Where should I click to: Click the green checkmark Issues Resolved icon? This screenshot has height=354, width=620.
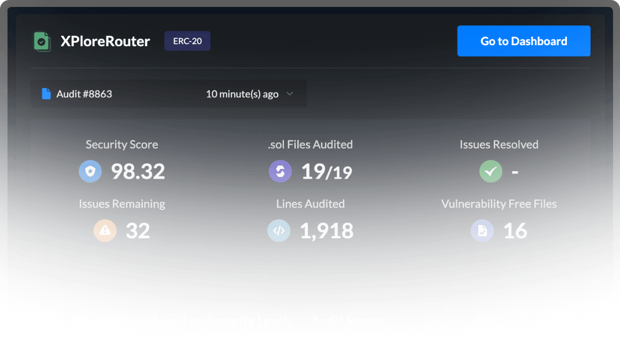click(490, 171)
